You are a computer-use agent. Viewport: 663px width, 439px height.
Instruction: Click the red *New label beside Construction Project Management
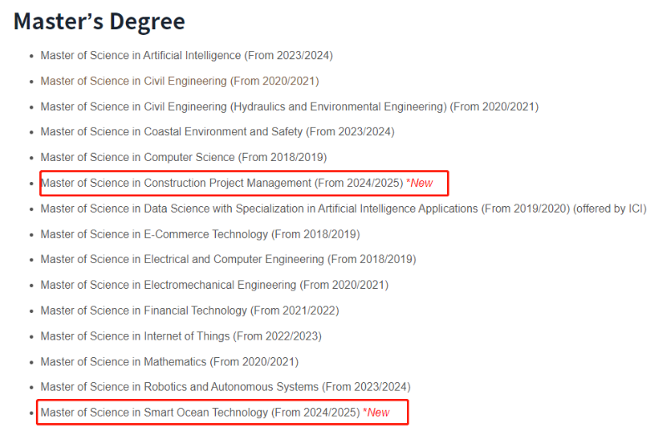pyautogui.click(x=419, y=183)
